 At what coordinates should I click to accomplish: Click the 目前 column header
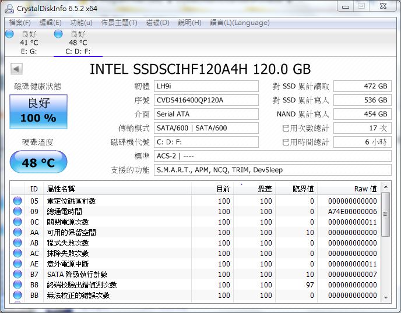click(x=212, y=188)
